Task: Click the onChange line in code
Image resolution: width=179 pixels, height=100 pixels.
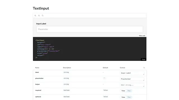Action: pos(46,49)
